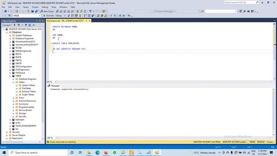Image resolution: width=277 pixels, height=156 pixels.
Task: Click the Uncomment selected lines icon
Action: pos(115,16)
